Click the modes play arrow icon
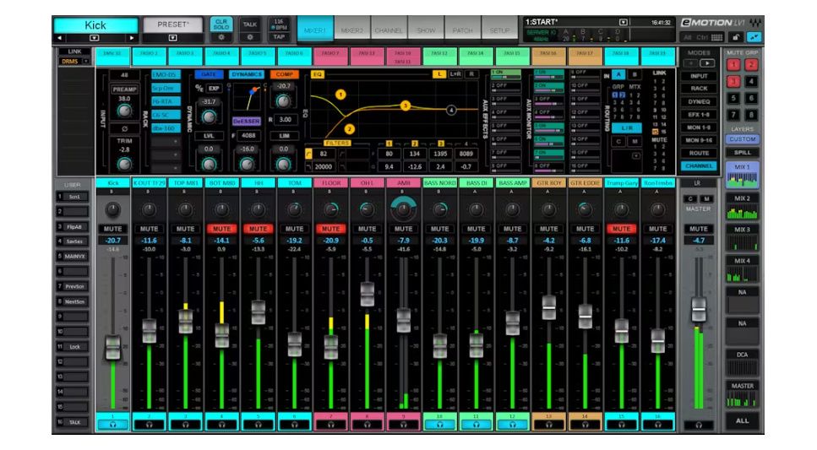This screenshot has width=817, height=450. [707, 63]
